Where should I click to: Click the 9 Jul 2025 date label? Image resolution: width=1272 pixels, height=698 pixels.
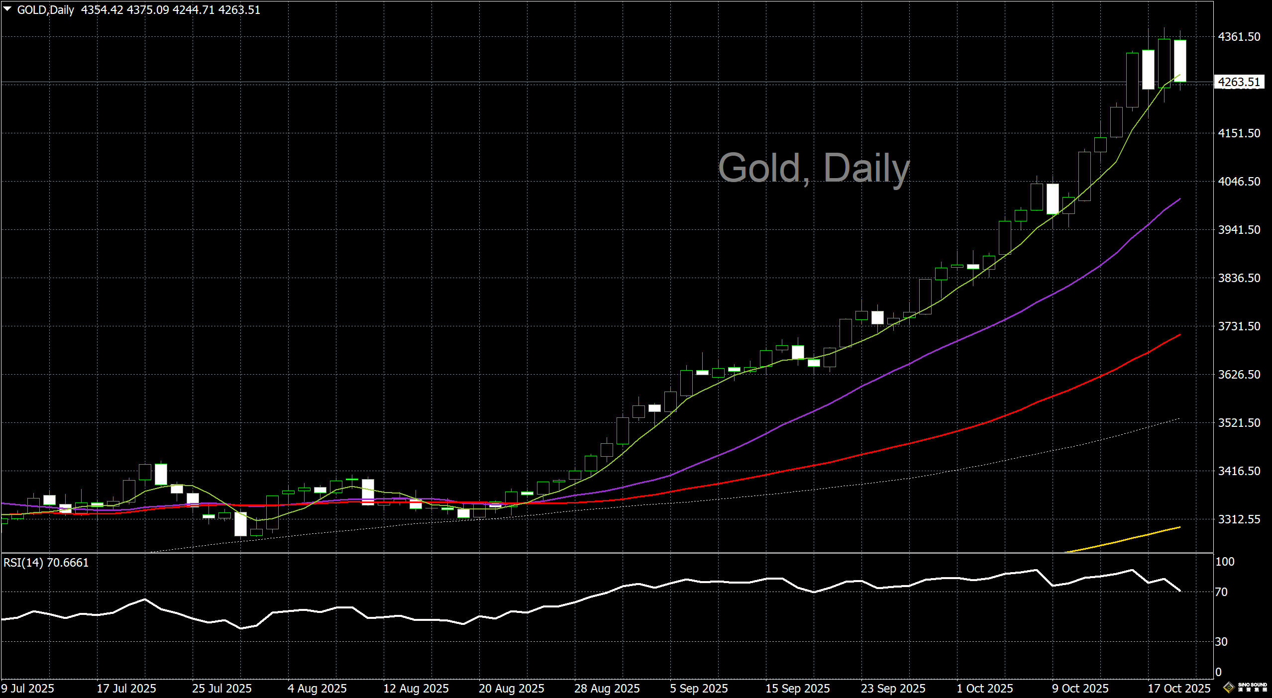(x=28, y=689)
